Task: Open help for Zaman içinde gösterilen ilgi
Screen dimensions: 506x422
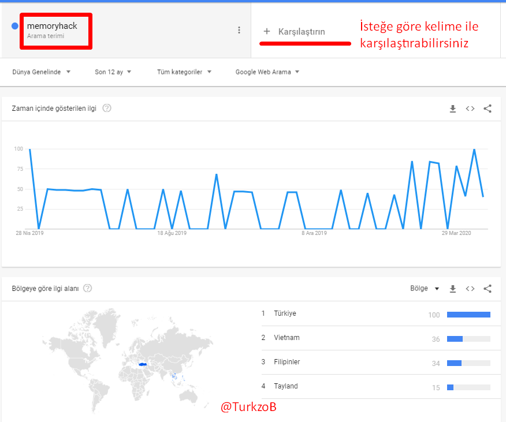Action: click(107, 108)
